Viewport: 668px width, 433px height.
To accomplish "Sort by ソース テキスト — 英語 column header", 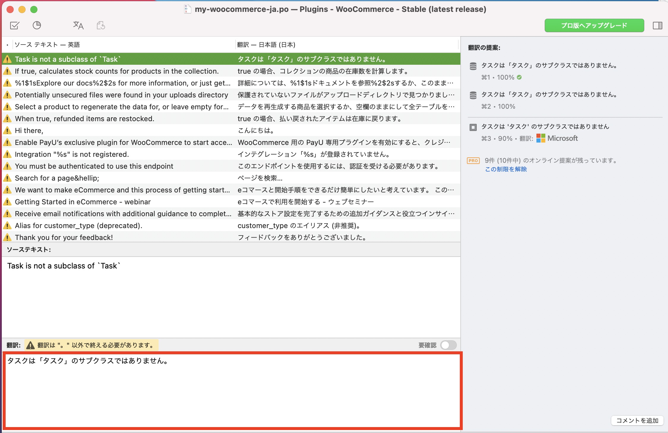I will click(x=124, y=45).
